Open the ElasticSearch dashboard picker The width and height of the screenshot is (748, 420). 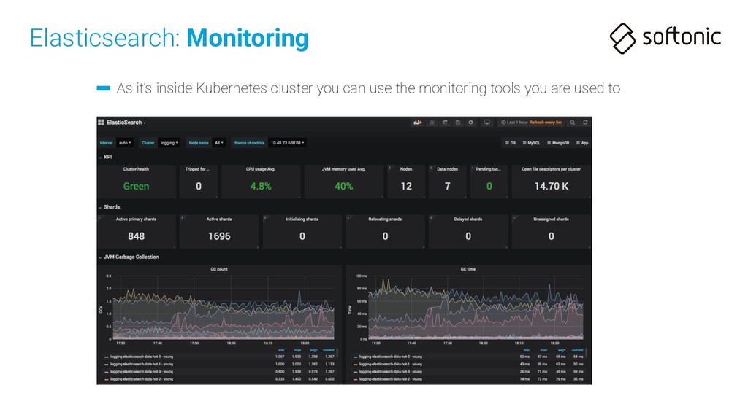126,122
